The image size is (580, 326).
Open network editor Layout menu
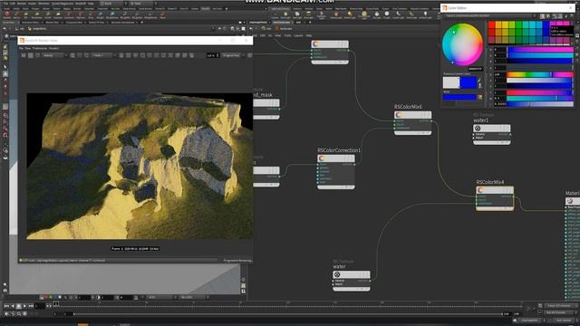point(298,35)
